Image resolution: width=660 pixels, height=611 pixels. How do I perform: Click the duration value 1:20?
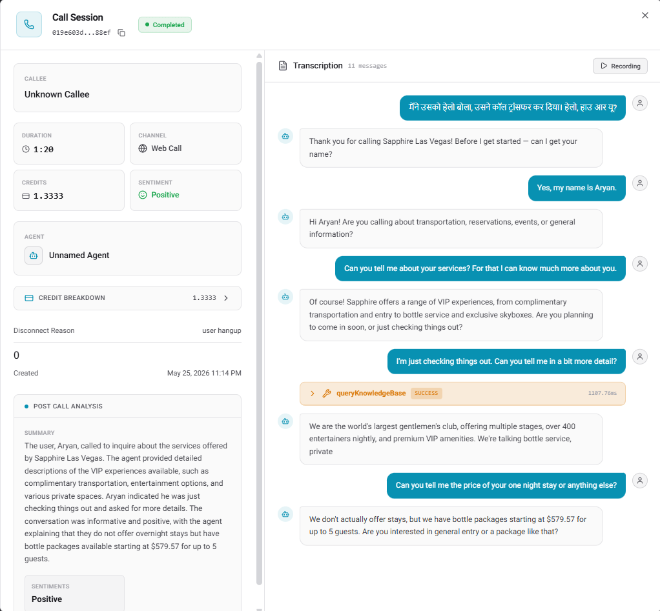click(x=43, y=149)
